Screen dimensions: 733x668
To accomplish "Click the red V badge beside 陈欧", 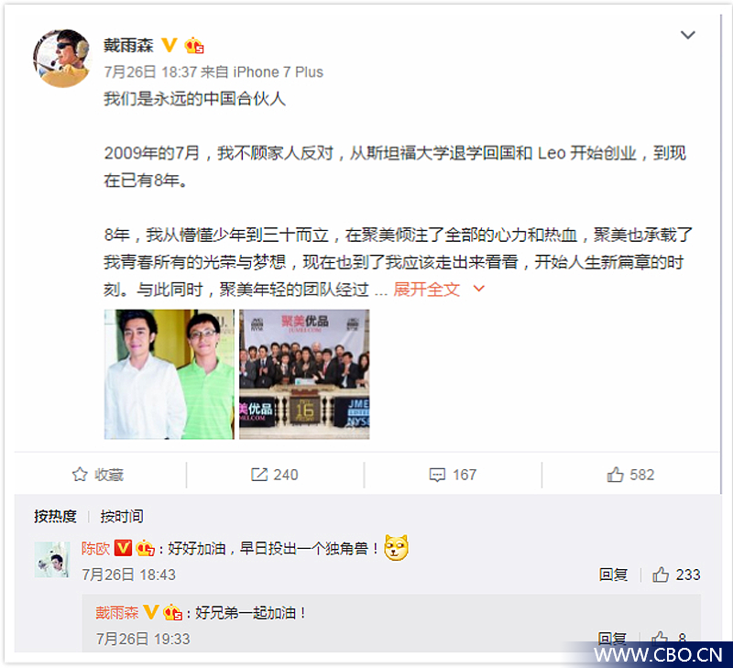I will coord(123,547).
